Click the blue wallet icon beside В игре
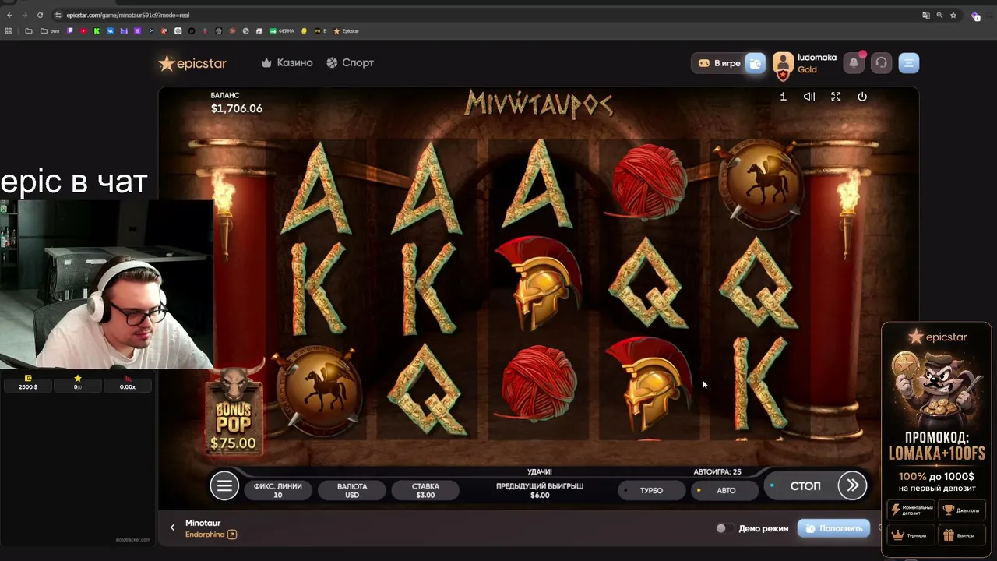The width and height of the screenshot is (997, 561). pyautogui.click(x=756, y=63)
